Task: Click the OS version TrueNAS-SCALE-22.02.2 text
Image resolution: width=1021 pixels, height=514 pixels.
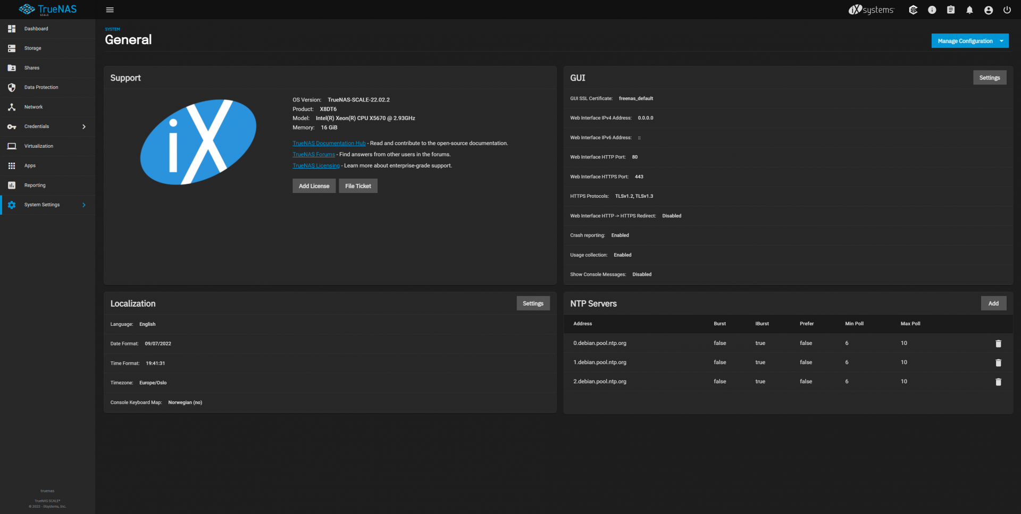Action: 358,100
